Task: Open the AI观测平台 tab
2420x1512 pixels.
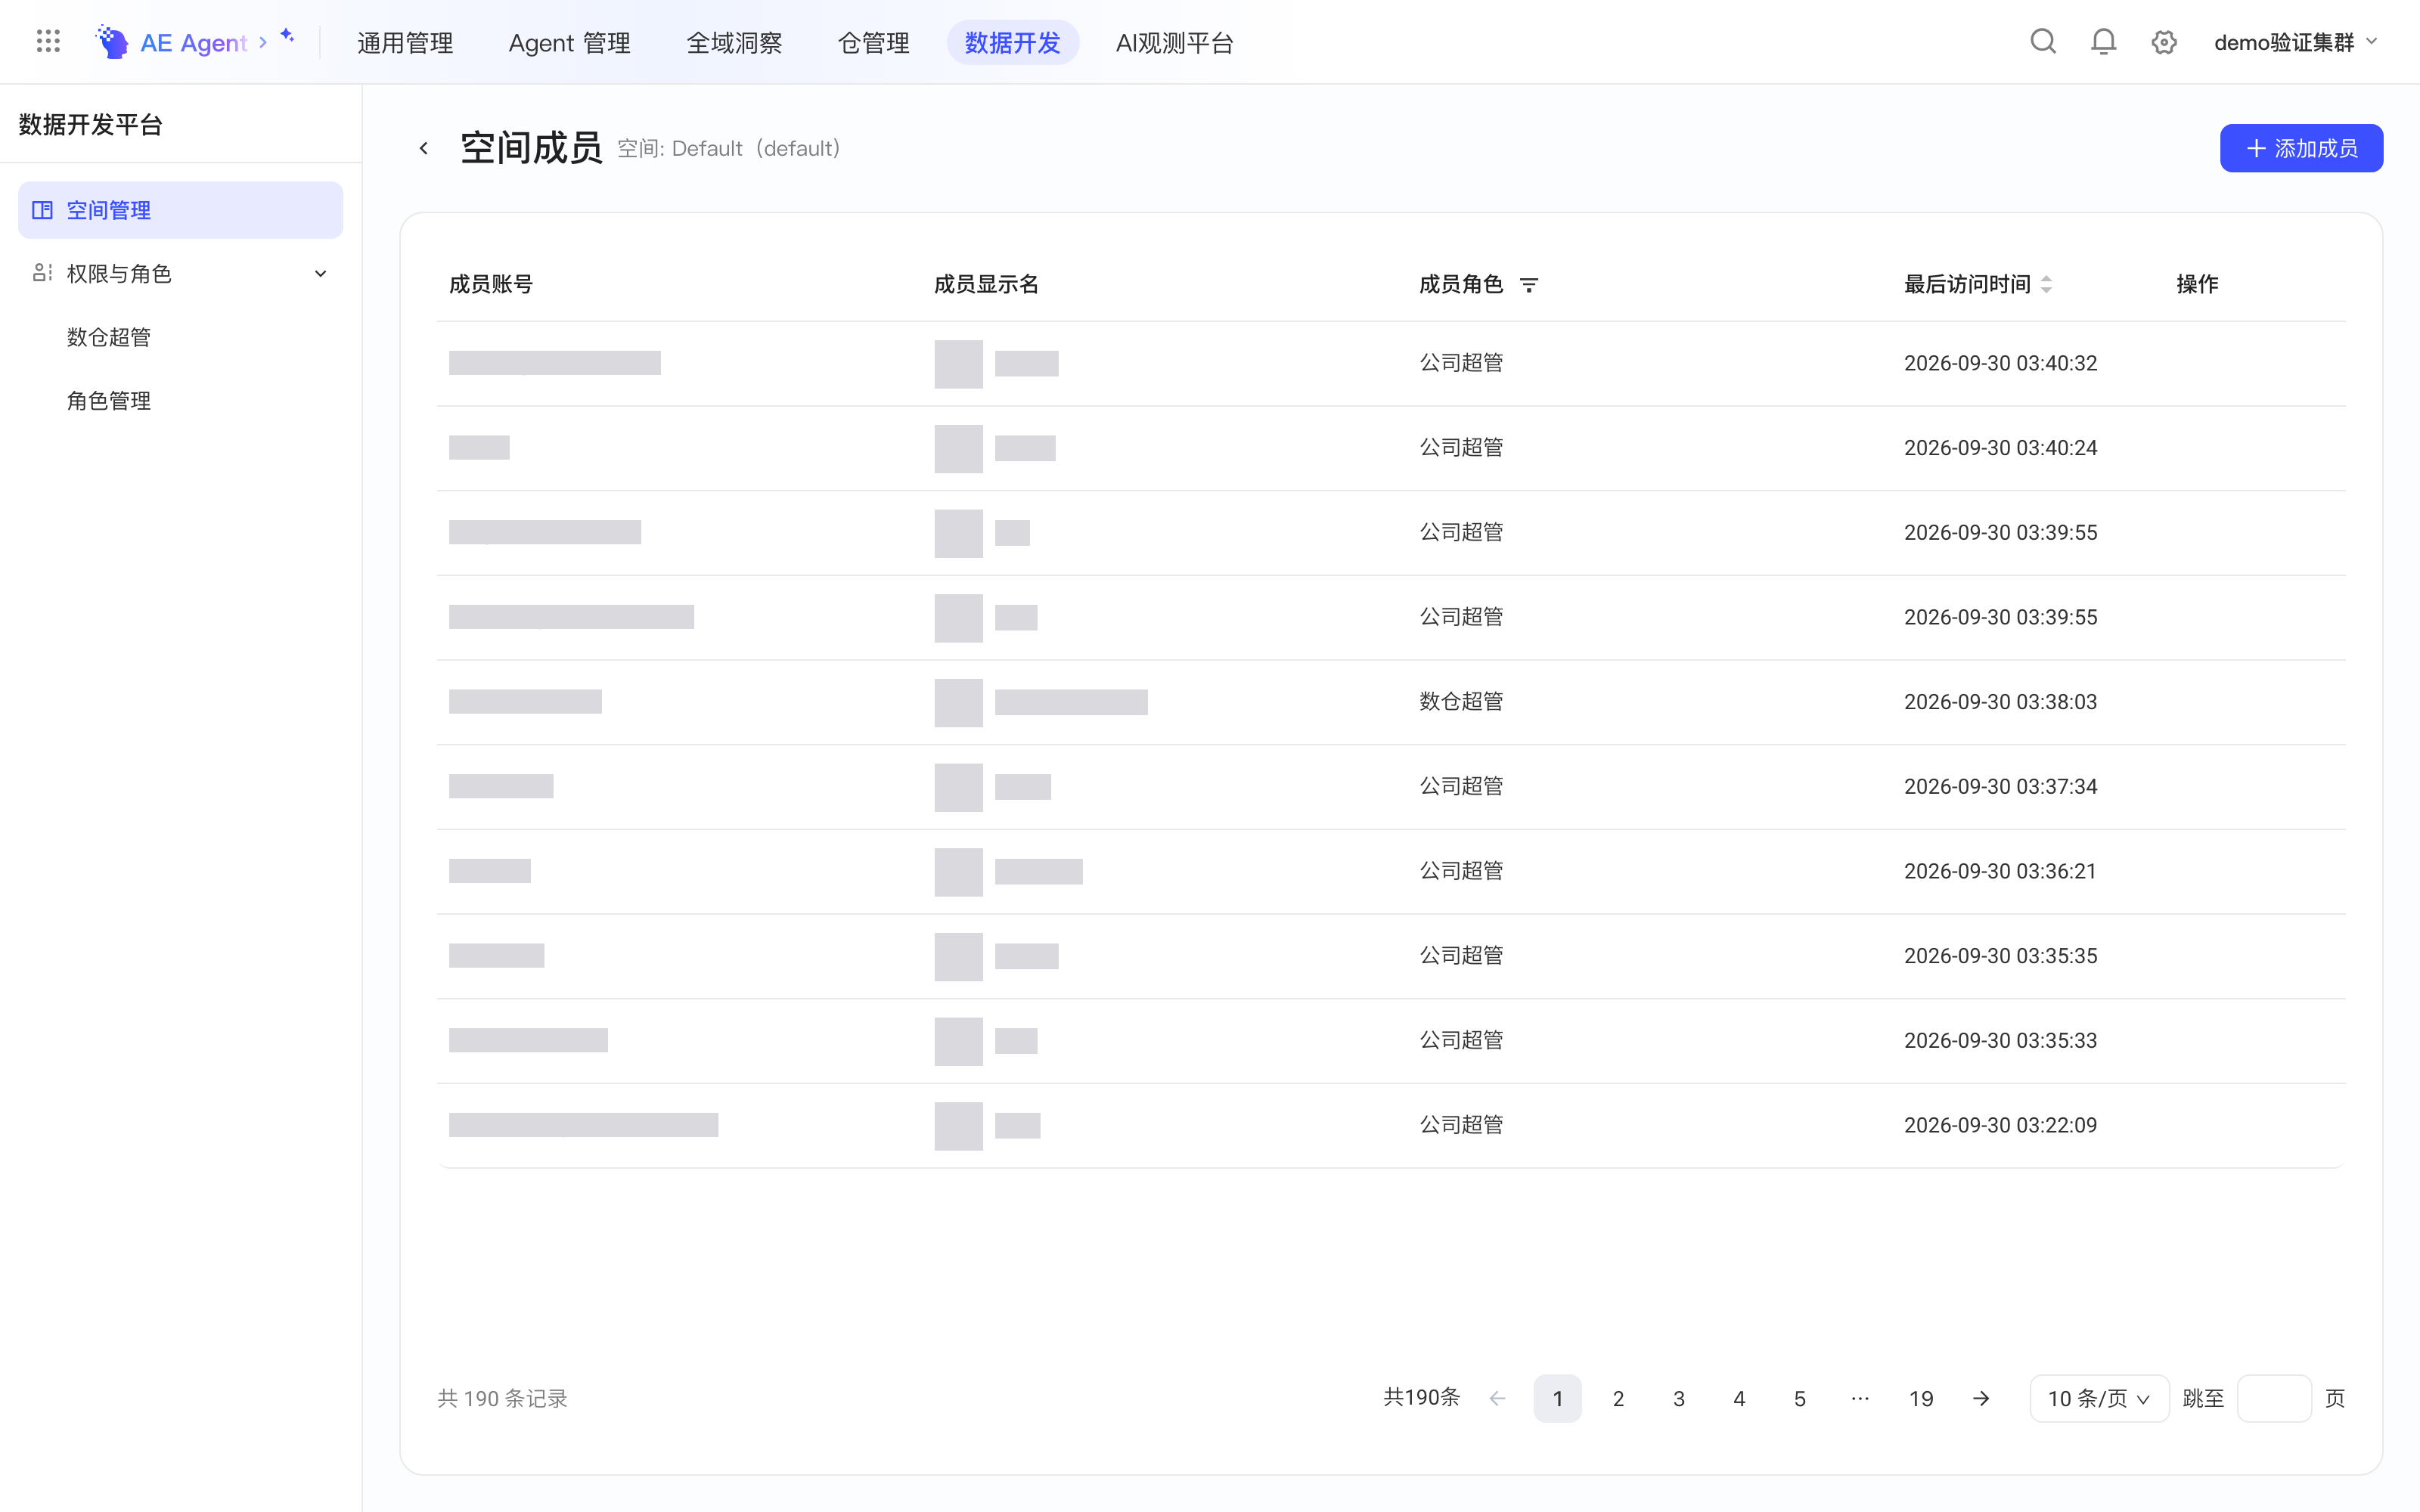Action: (x=1174, y=43)
